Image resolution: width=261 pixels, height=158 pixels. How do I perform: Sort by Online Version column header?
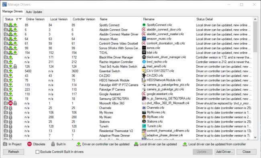(x=35, y=19)
